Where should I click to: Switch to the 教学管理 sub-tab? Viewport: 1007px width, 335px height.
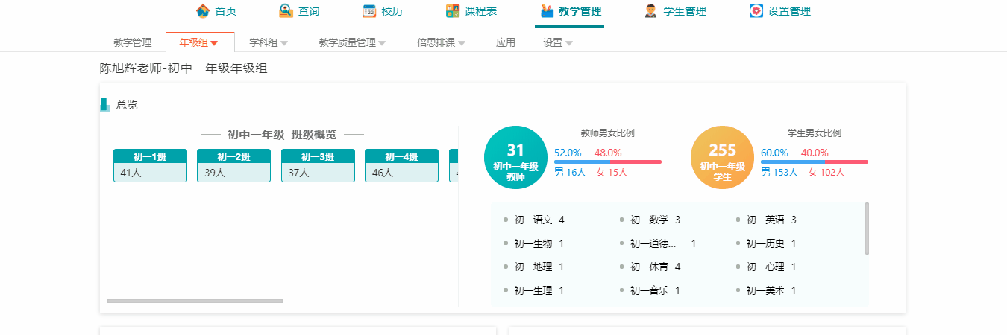tap(132, 42)
